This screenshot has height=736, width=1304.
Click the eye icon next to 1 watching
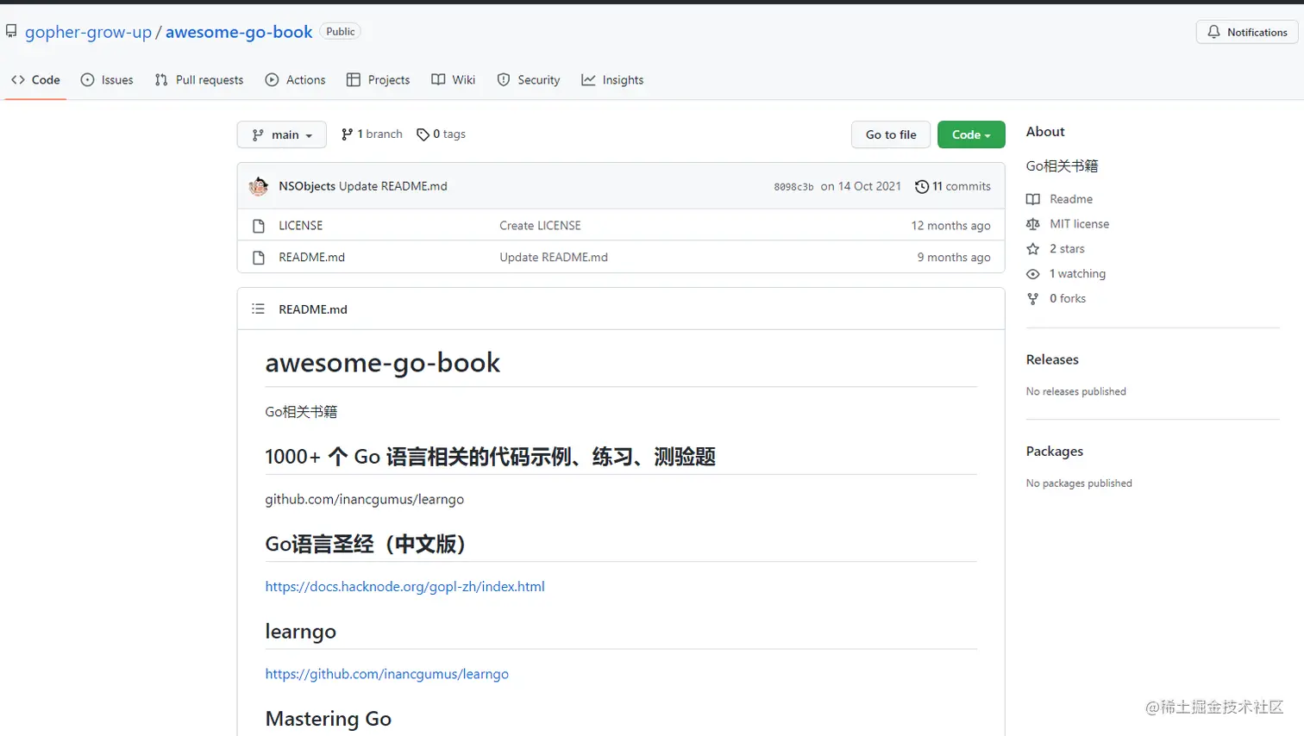coord(1033,274)
